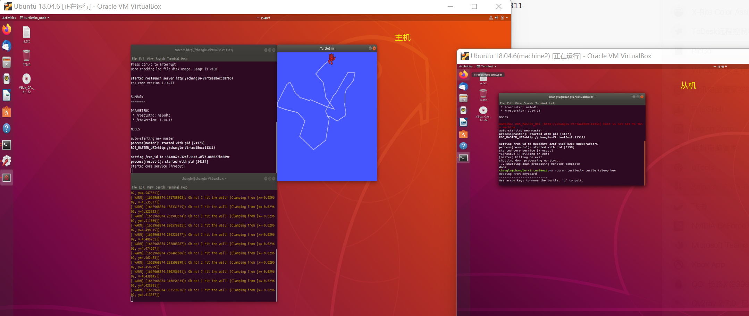Image resolution: width=749 pixels, height=316 pixels.
Task: Open the clock at 15:48 in left VM
Action: [263, 18]
